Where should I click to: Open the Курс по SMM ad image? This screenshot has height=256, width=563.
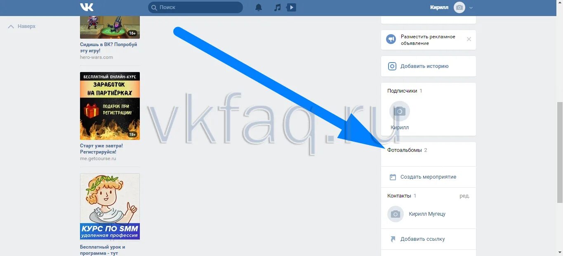[110, 206]
